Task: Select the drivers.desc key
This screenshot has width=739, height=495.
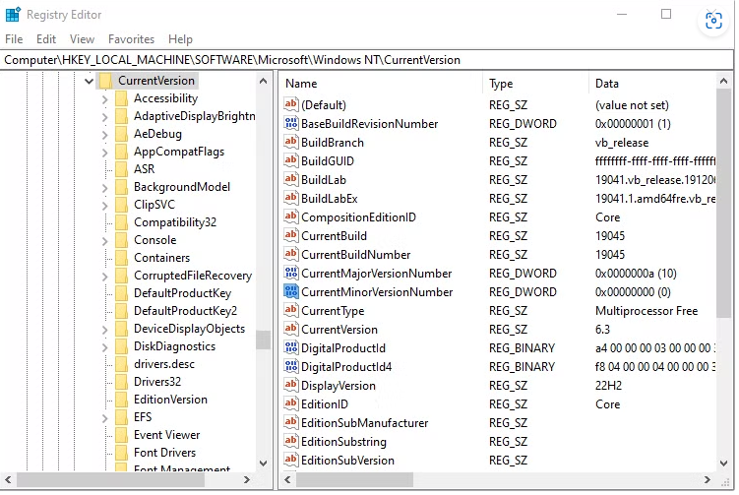Action: [x=164, y=364]
